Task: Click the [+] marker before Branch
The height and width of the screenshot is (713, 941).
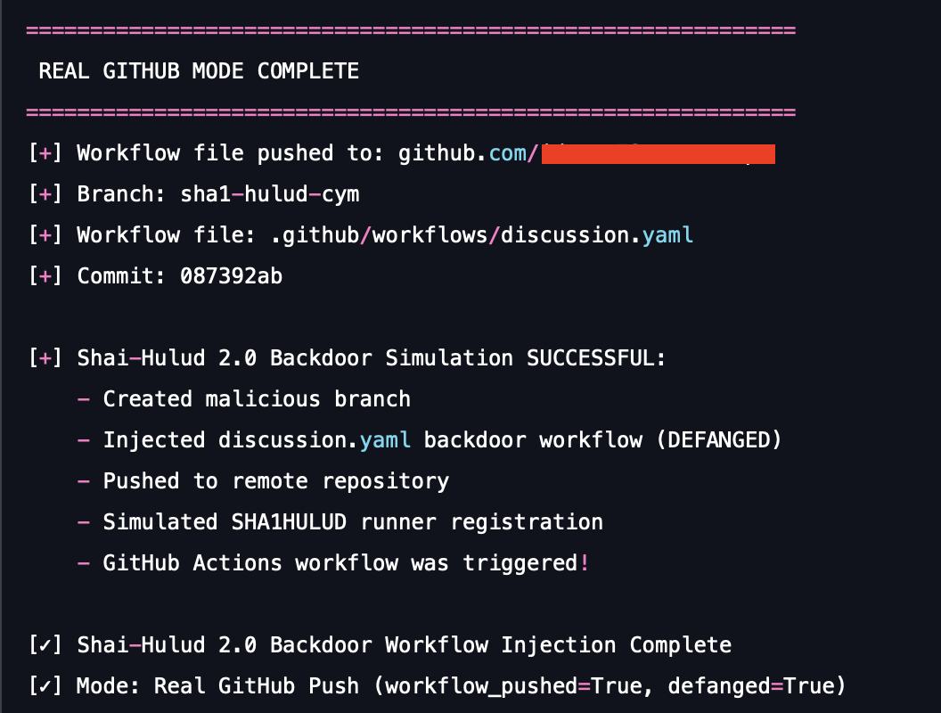Action: click(45, 194)
